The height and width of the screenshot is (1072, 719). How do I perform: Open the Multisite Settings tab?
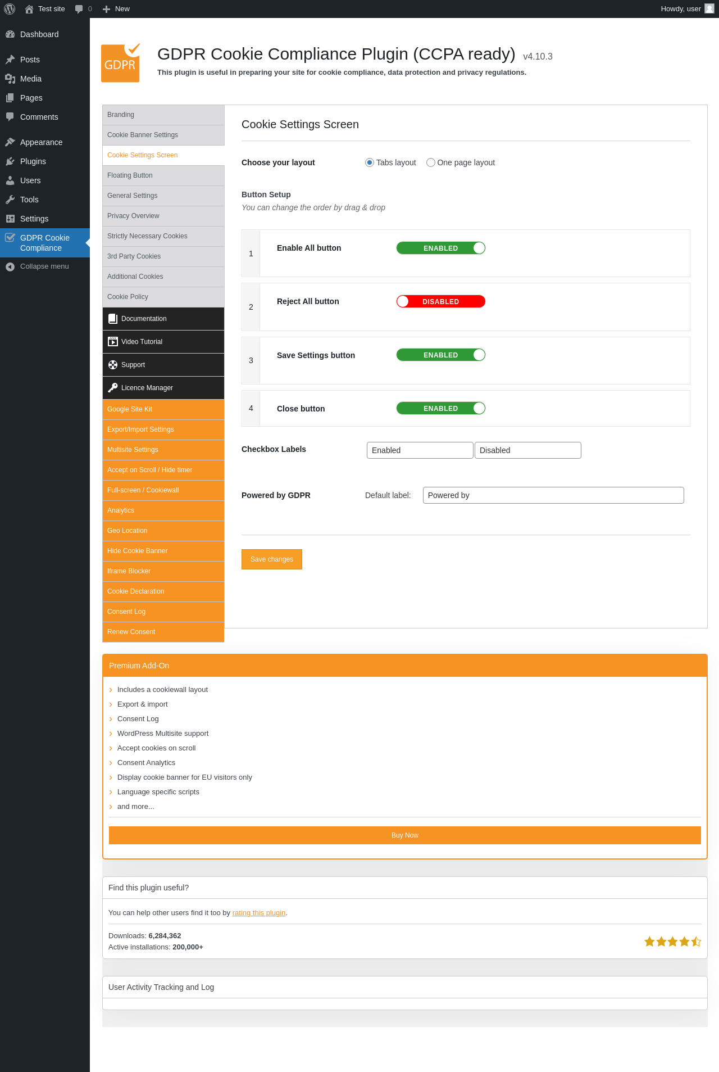point(163,450)
